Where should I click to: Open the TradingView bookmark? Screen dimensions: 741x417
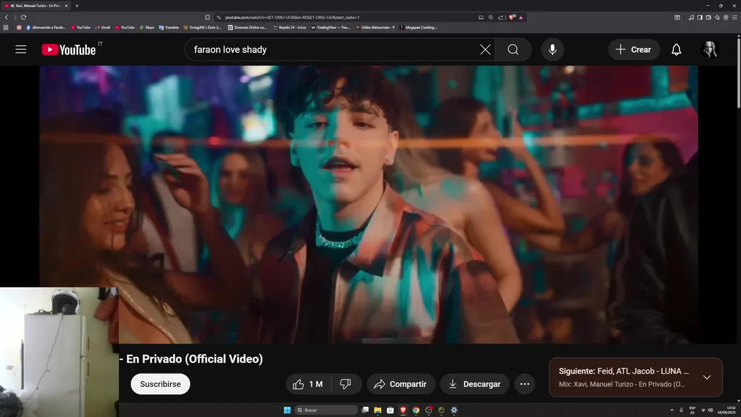click(x=331, y=27)
